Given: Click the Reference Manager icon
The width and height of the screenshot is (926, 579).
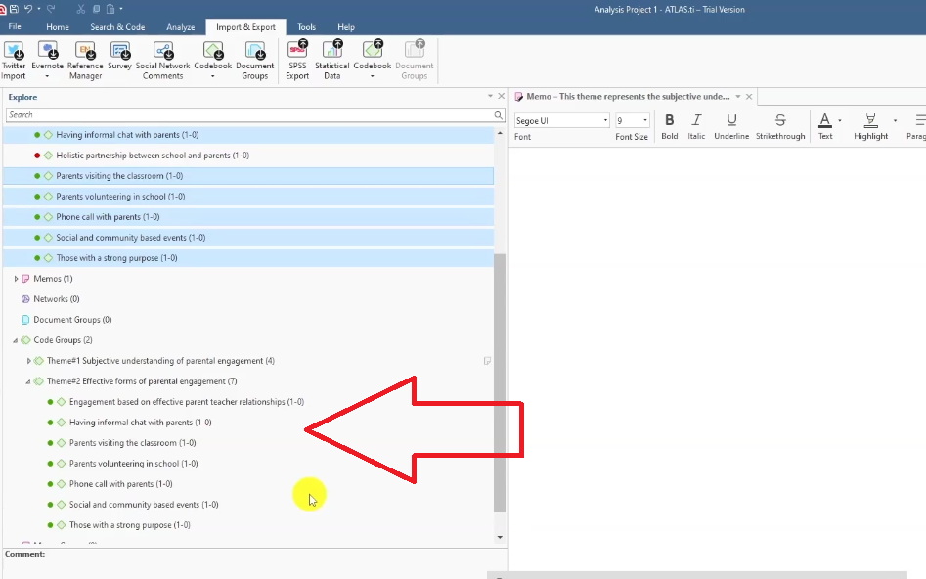Looking at the screenshot, I should click(85, 50).
